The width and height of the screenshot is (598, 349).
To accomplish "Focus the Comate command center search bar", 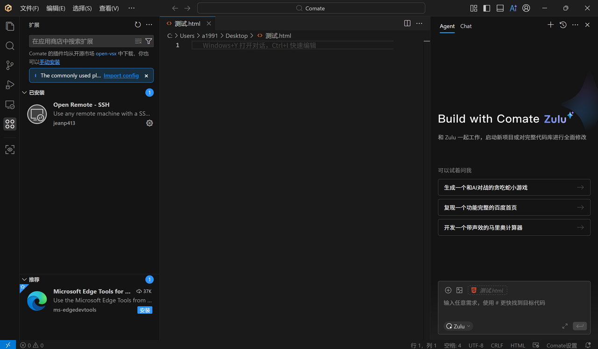I will [311, 8].
